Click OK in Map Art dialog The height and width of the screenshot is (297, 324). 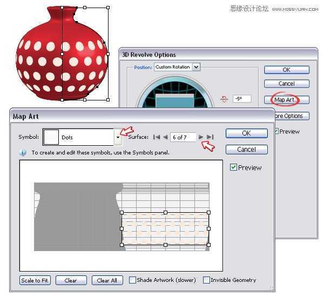coord(247,133)
